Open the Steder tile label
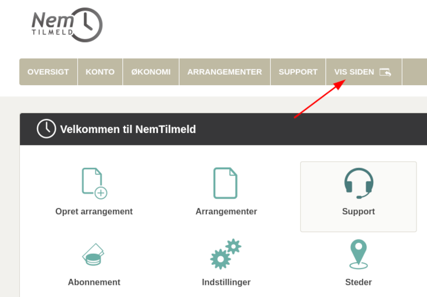The height and width of the screenshot is (297, 427). [359, 282]
